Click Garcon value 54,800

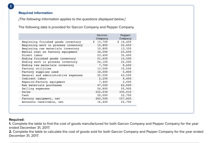102,88
